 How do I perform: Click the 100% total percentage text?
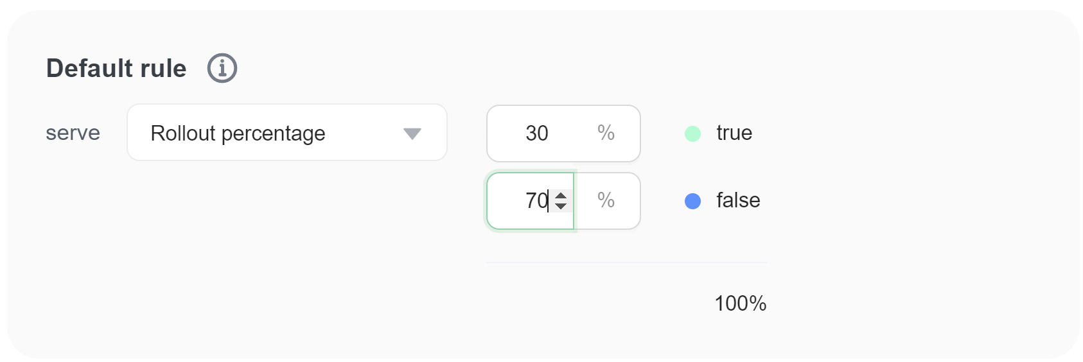pyautogui.click(x=740, y=304)
